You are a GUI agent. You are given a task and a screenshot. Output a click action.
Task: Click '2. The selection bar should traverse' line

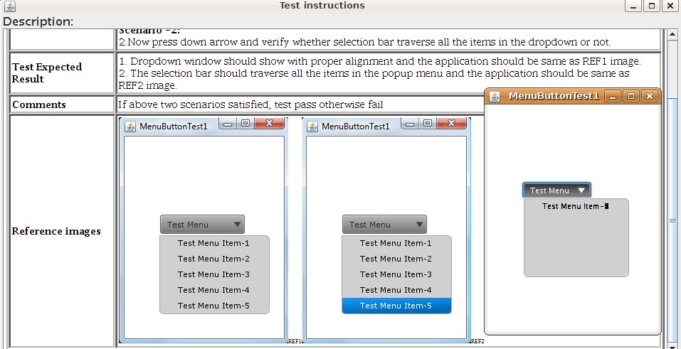(374, 80)
